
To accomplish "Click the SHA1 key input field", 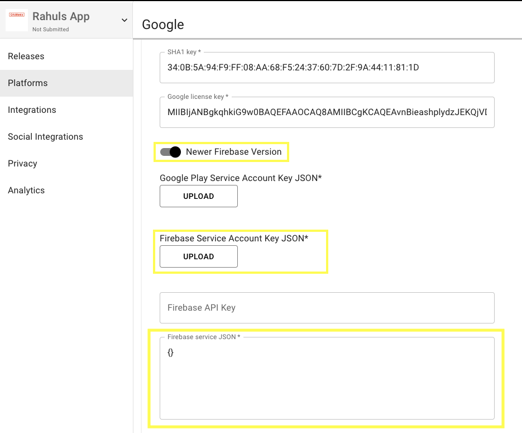I will coord(327,68).
